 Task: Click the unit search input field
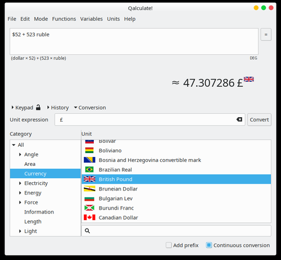176,231
